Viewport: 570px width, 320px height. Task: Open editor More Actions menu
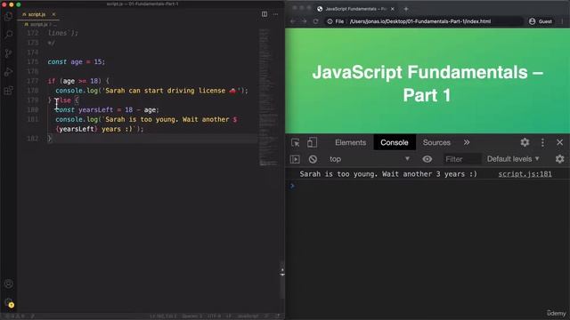pos(275,14)
